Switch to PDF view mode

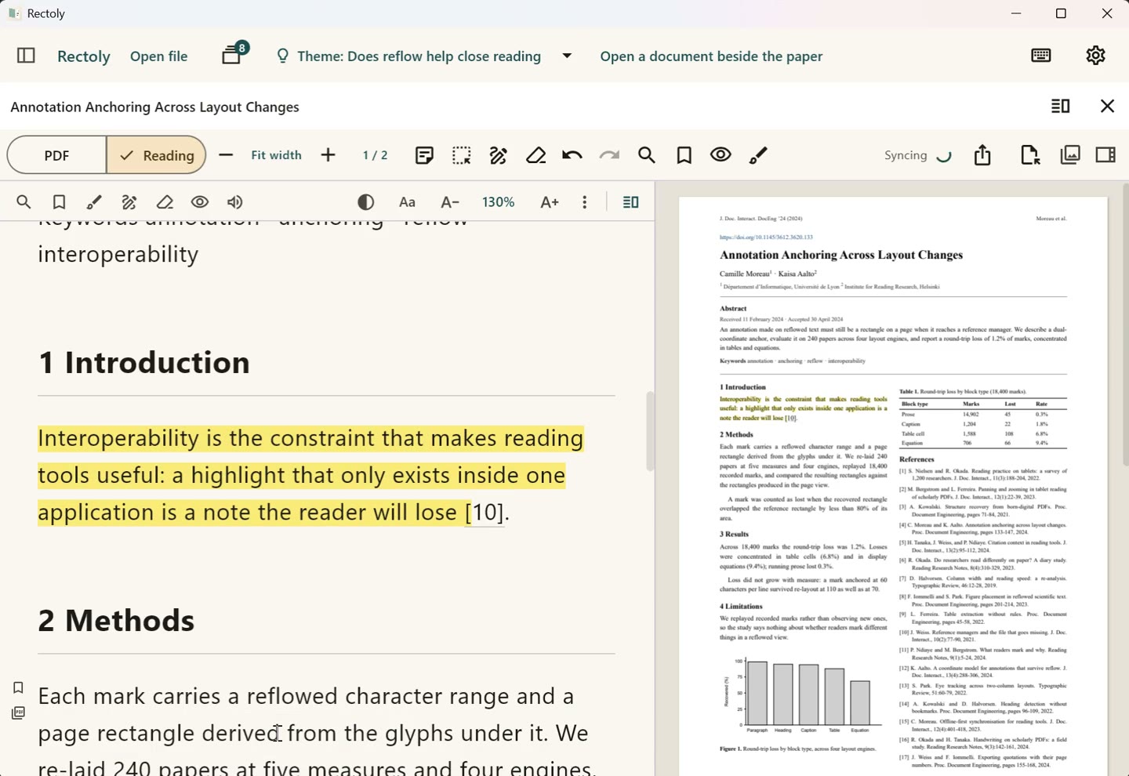pyautogui.click(x=56, y=155)
